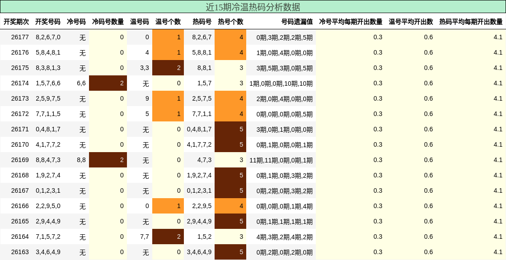This screenshot has height=260, width=506.
Task: Click hot numbers 0,4,8,1,7
Action: tap(199, 129)
